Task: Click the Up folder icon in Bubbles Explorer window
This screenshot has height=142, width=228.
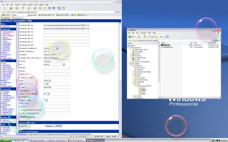Action: click(x=144, y=37)
